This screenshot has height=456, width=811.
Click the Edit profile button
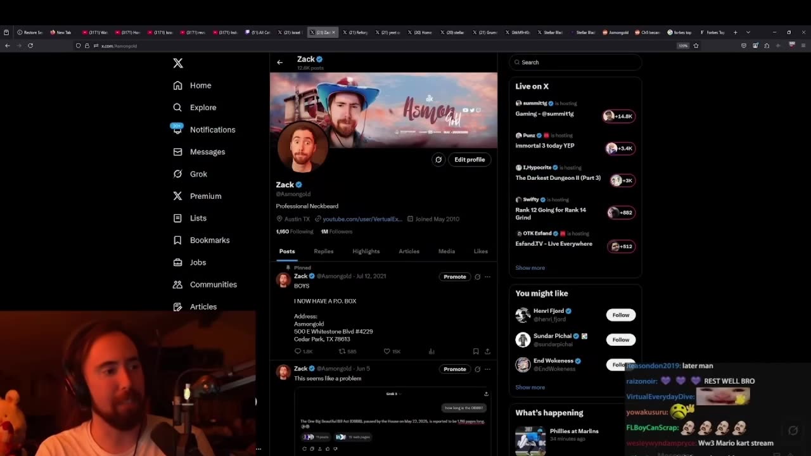coord(469,160)
